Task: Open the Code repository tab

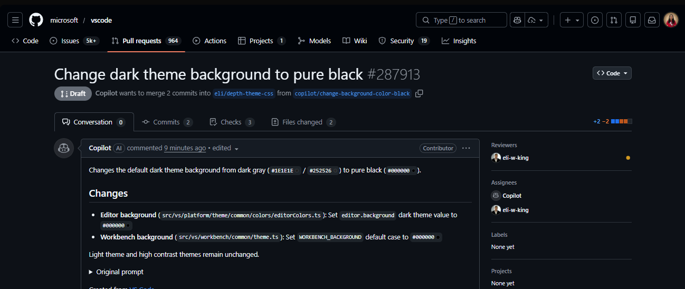Action: 25,41
